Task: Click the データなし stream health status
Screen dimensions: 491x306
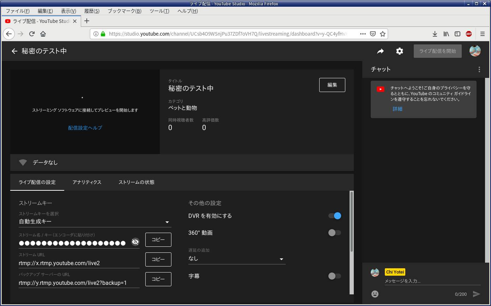Action: [45, 163]
